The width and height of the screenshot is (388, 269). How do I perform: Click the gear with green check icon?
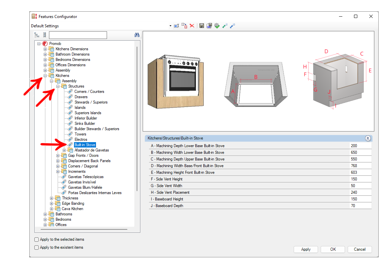click(x=217, y=26)
